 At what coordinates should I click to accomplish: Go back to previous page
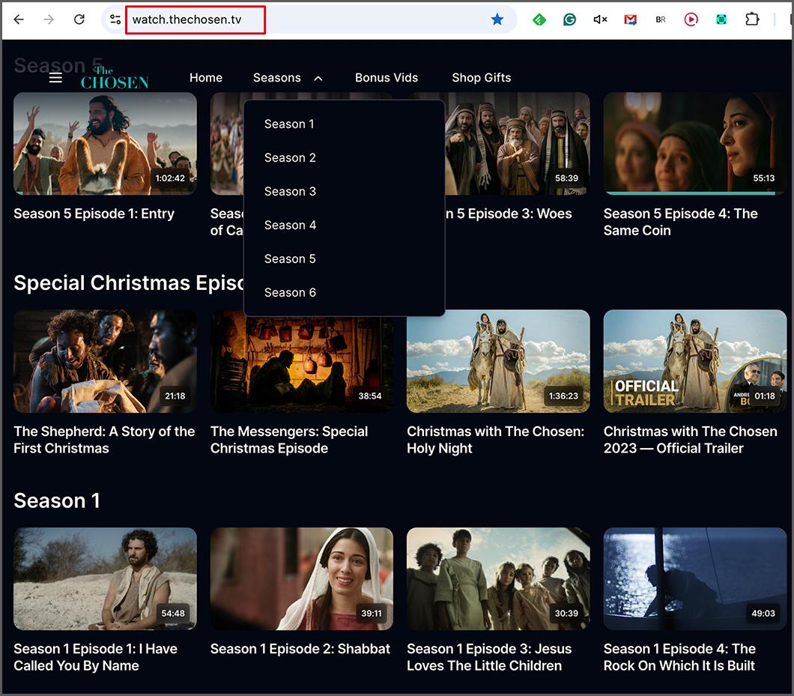pos(19,19)
